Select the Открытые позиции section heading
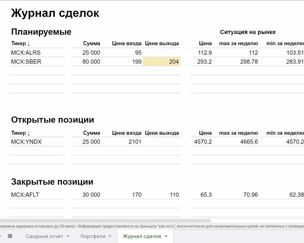This screenshot has height=243, width=304. click(x=53, y=120)
